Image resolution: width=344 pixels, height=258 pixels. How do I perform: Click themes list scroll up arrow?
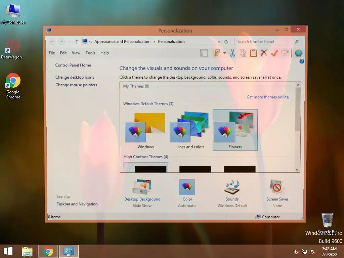[x=298, y=85]
